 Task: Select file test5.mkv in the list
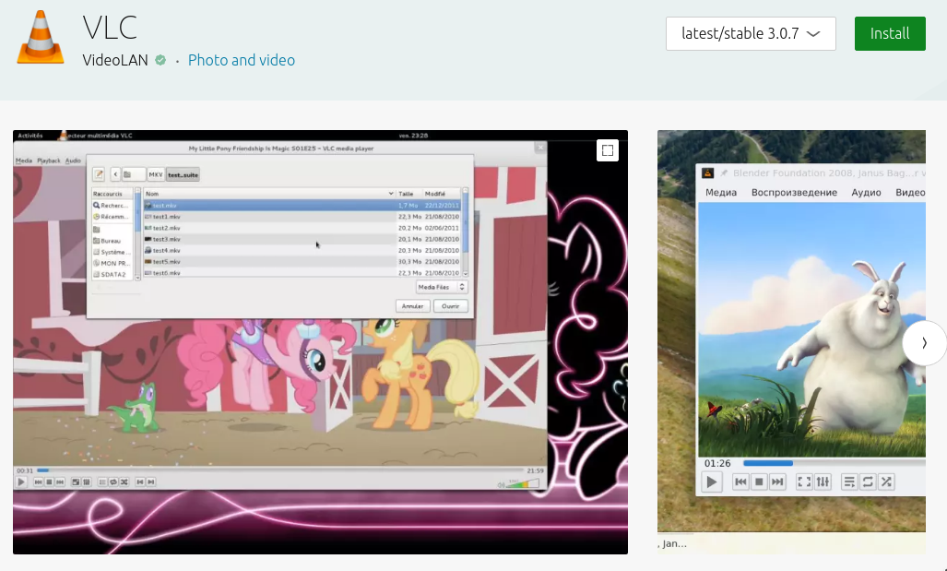tap(302, 262)
